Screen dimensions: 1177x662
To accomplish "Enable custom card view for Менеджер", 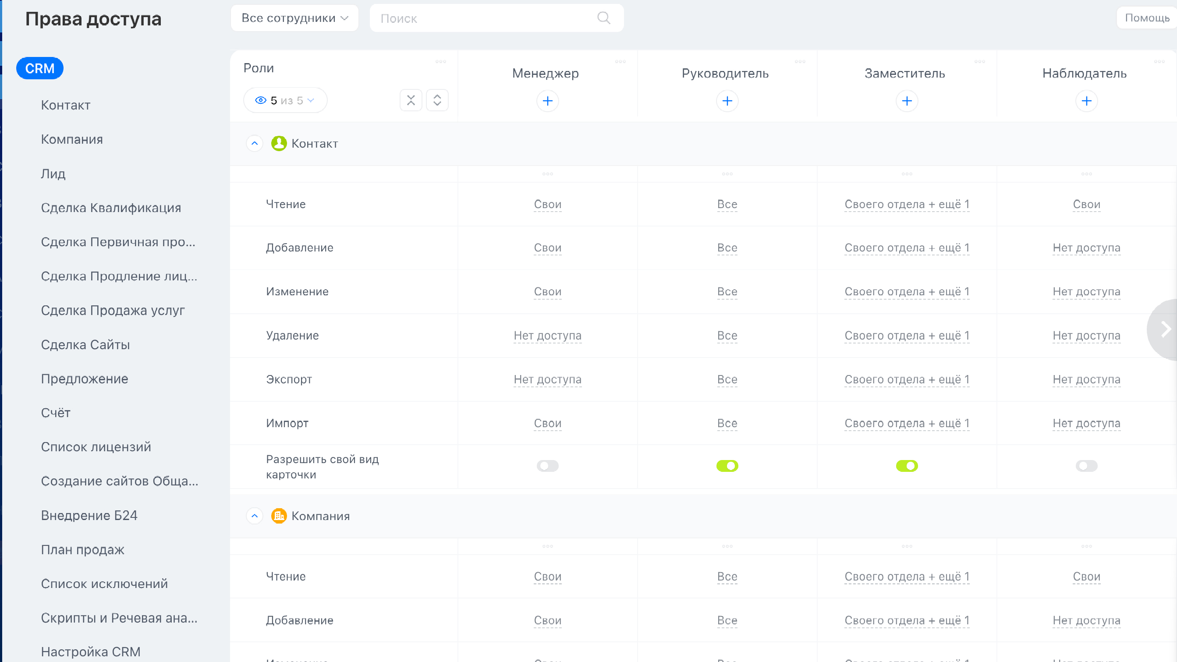I will coord(547,466).
